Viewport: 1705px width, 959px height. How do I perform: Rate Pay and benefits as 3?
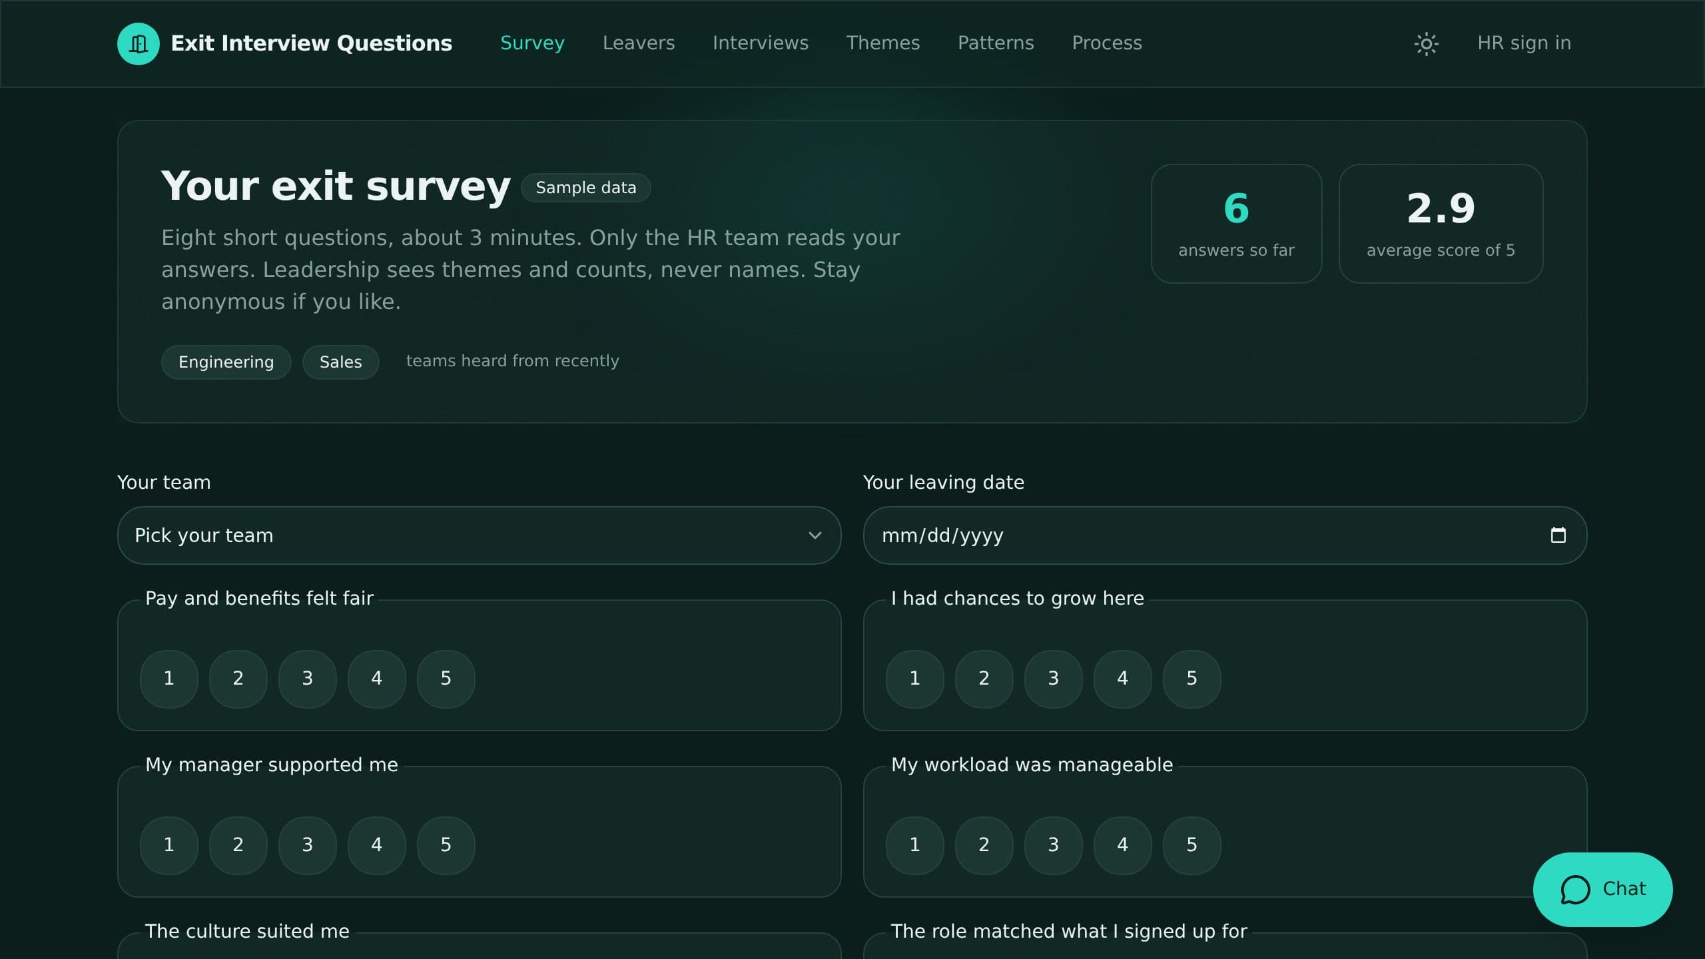[x=308, y=679]
